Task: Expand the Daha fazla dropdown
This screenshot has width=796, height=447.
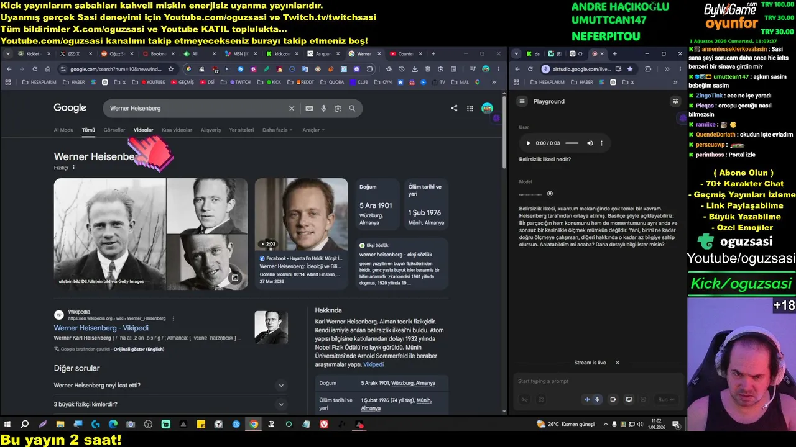Action: 277,130
